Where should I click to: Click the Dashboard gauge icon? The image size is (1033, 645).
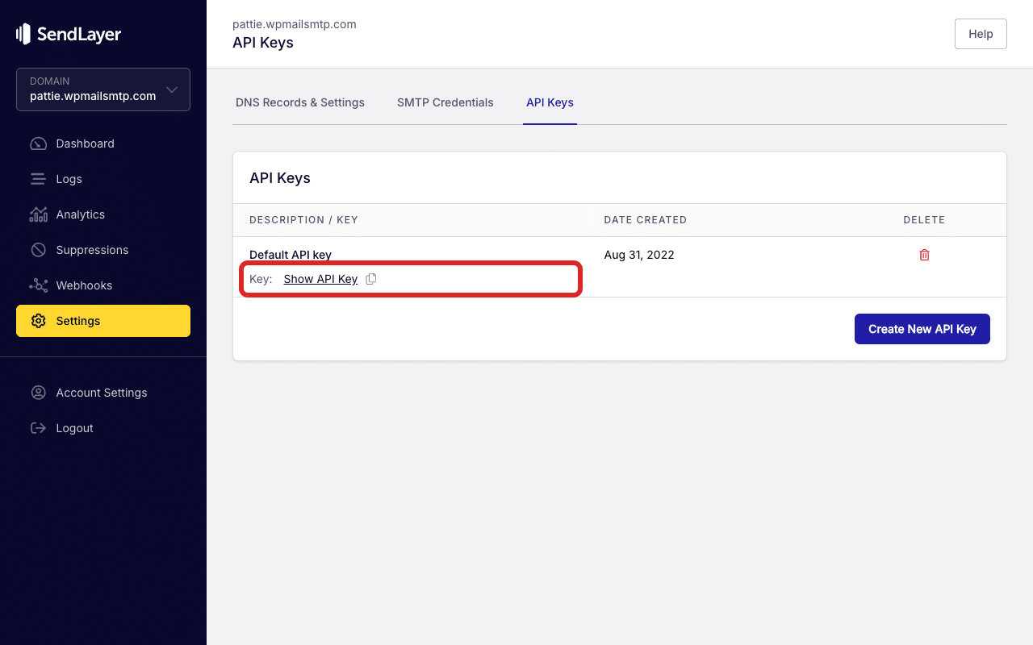coord(38,144)
